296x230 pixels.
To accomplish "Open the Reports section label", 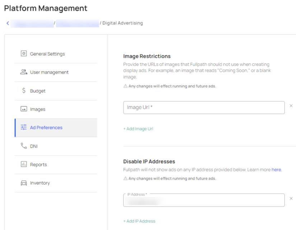I will [38, 165].
